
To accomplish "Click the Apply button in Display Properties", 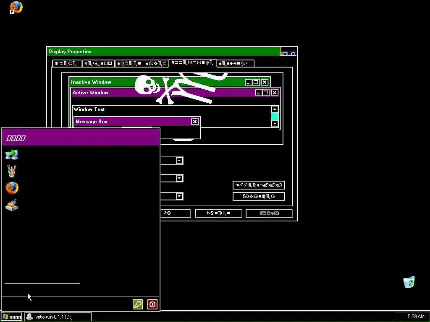I will coord(269,213).
